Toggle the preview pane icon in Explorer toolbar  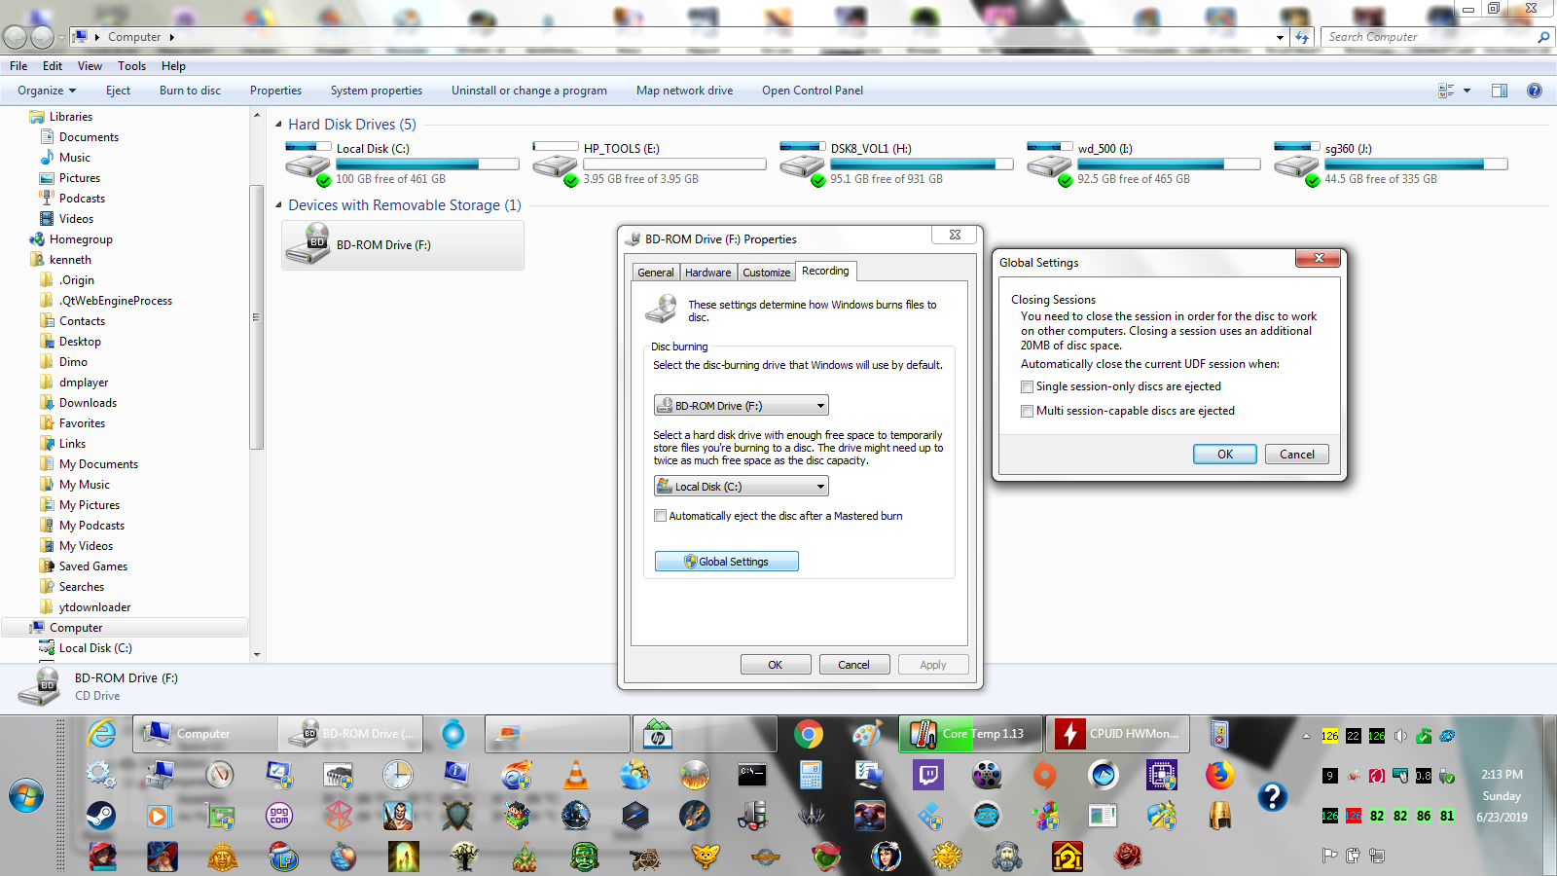click(x=1500, y=91)
